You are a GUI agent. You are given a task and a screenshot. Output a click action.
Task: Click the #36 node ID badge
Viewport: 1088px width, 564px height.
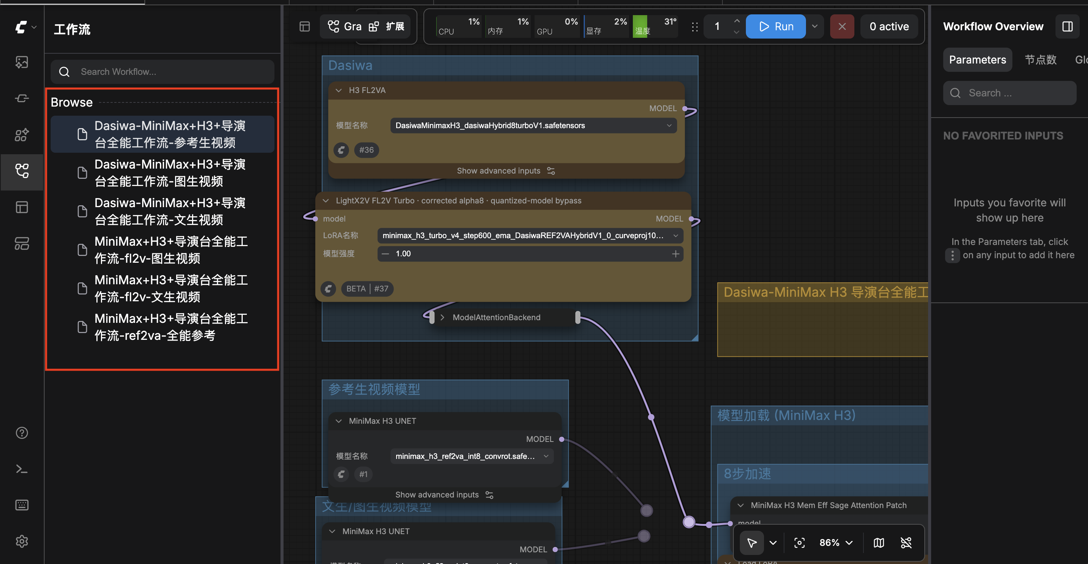367,150
